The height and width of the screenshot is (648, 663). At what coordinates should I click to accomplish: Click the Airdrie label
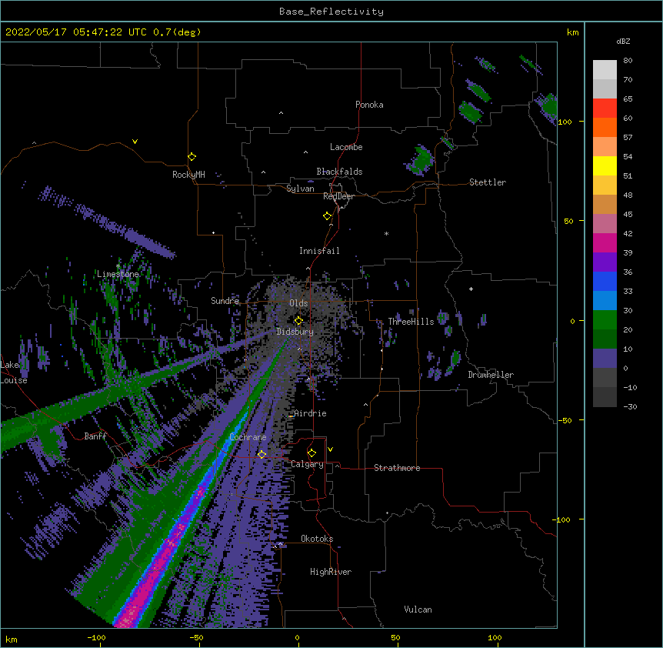tap(311, 413)
